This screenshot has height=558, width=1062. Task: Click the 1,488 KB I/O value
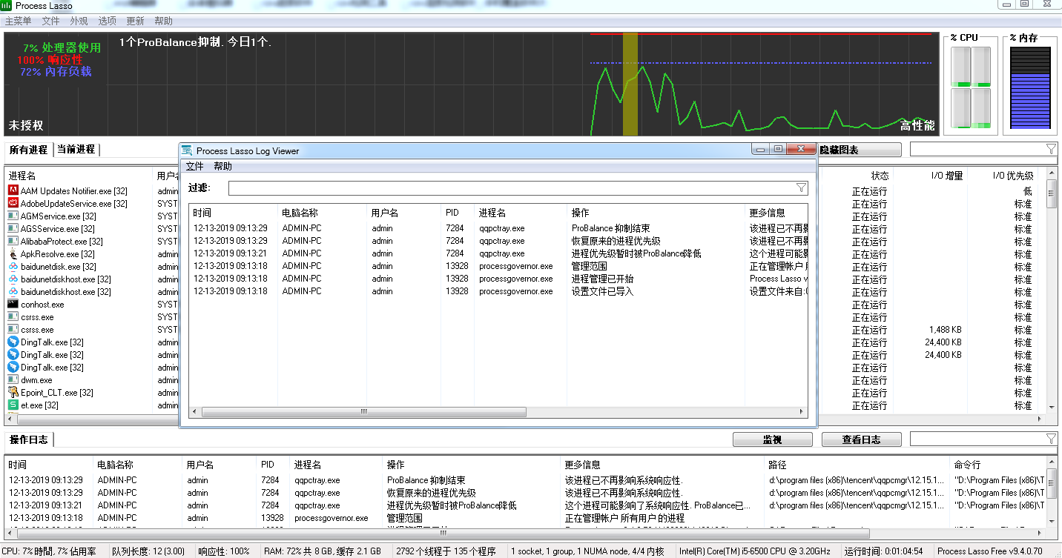click(x=945, y=330)
